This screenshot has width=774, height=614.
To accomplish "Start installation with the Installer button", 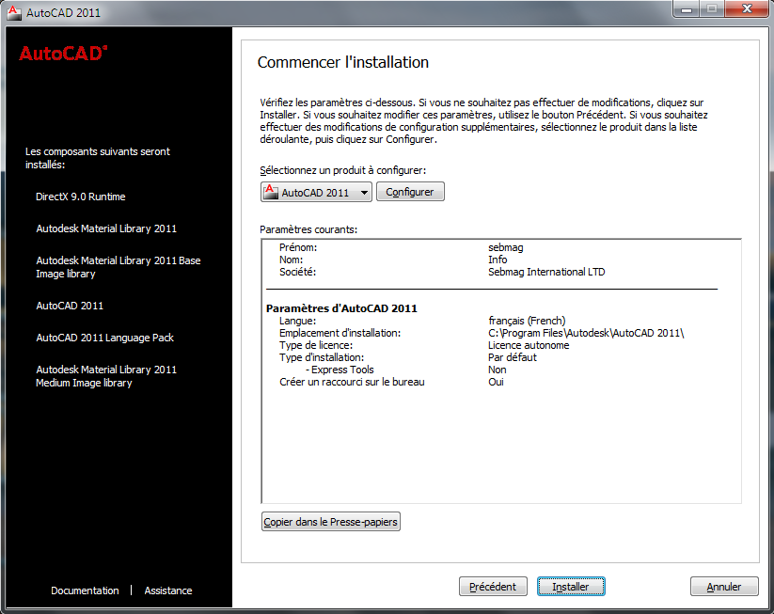I will point(571,587).
